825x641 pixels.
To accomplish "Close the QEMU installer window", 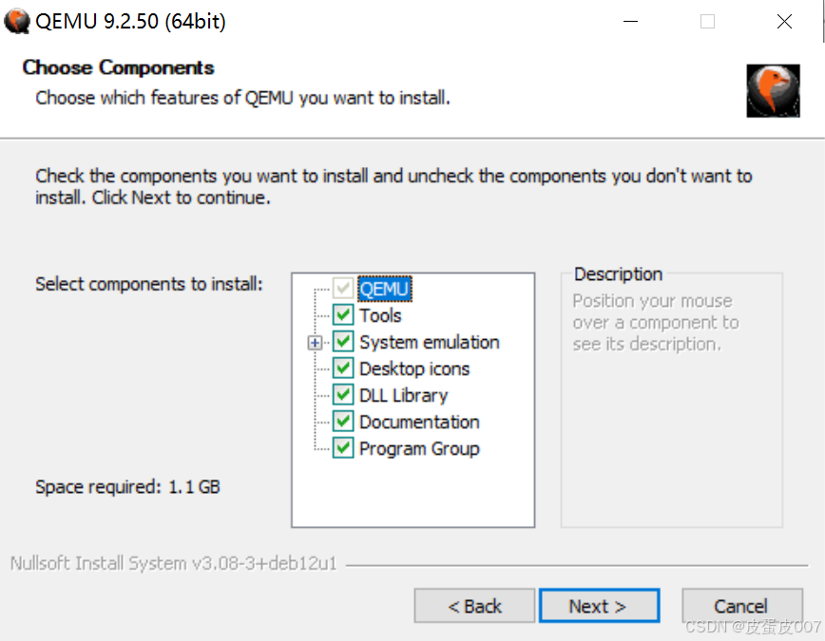I will (784, 22).
